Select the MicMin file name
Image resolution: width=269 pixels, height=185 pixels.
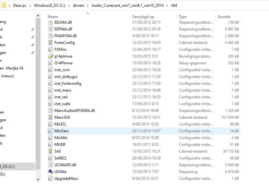point(61,138)
